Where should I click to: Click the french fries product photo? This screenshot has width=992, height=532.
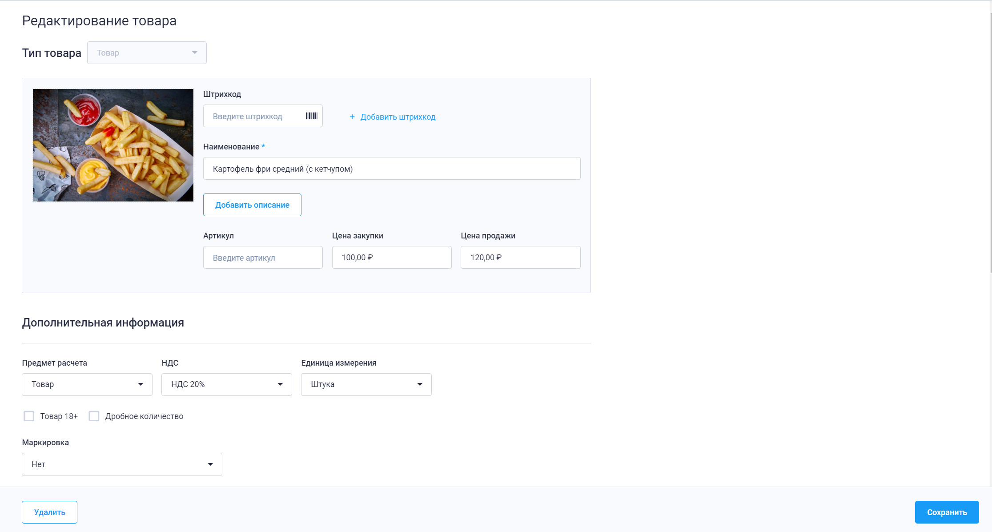click(x=113, y=145)
